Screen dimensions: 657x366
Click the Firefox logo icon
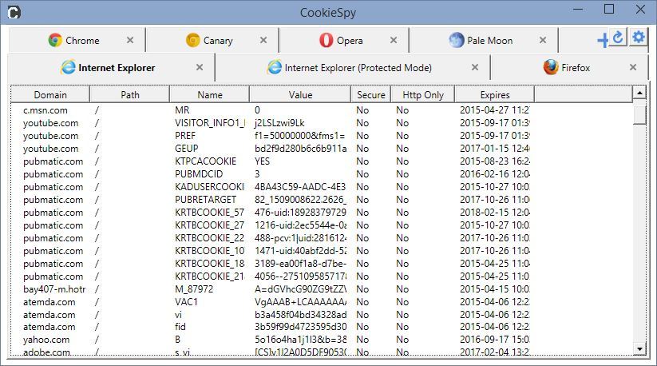point(551,67)
